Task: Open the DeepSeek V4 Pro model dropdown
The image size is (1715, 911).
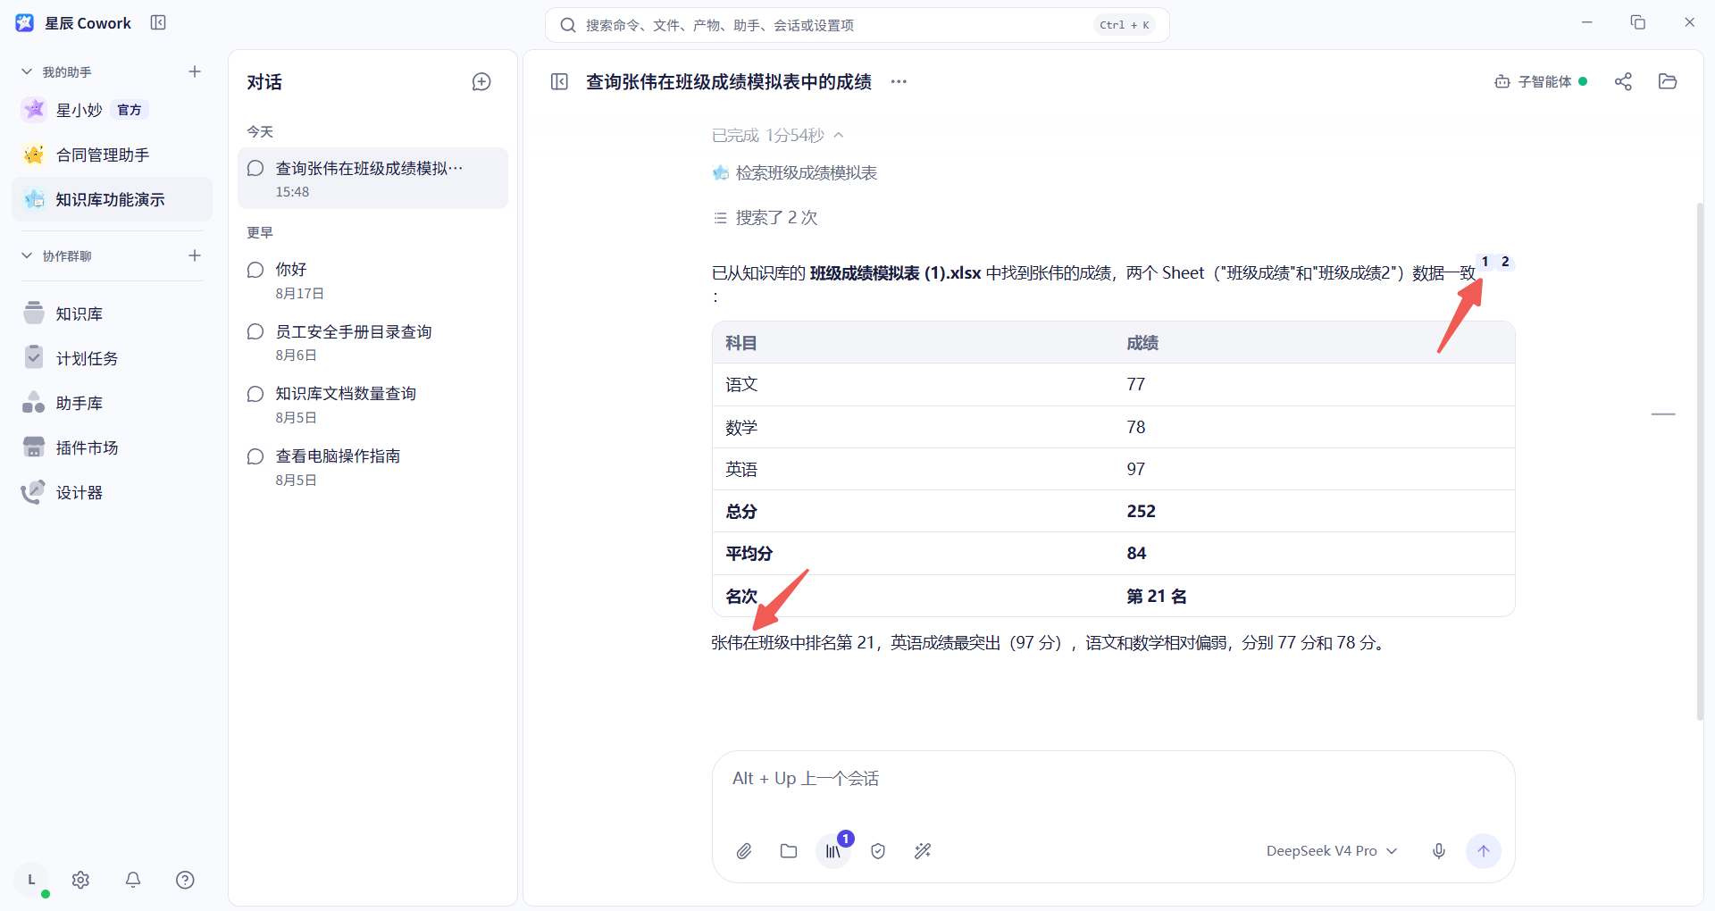Action: pos(1331,851)
